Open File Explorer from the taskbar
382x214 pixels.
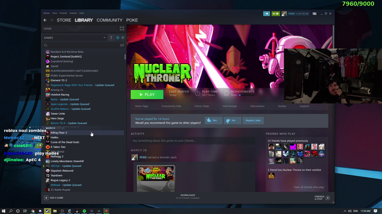[55, 211]
